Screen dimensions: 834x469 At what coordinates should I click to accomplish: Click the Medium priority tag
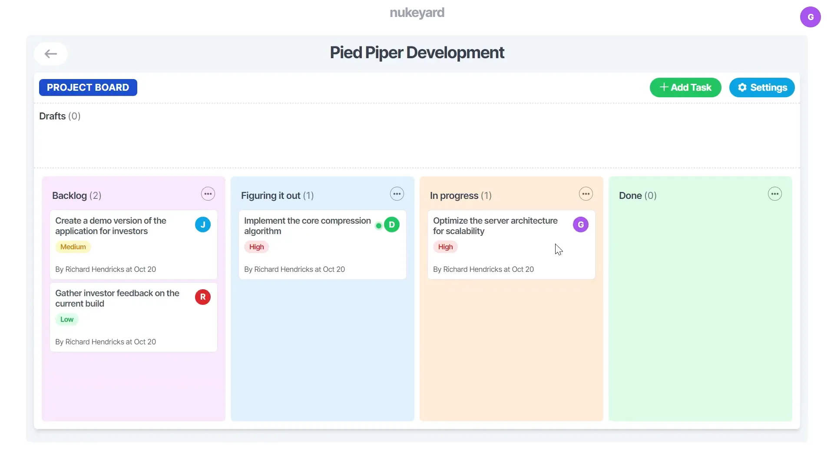coord(73,247)
